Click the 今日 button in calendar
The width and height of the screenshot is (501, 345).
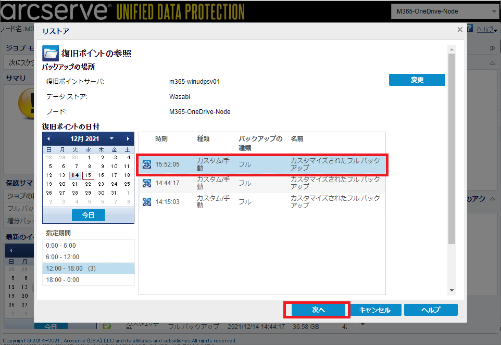(x=88, y=215)
